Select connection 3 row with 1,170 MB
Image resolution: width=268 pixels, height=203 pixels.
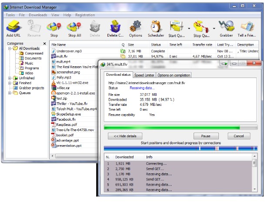pos(178,174)
